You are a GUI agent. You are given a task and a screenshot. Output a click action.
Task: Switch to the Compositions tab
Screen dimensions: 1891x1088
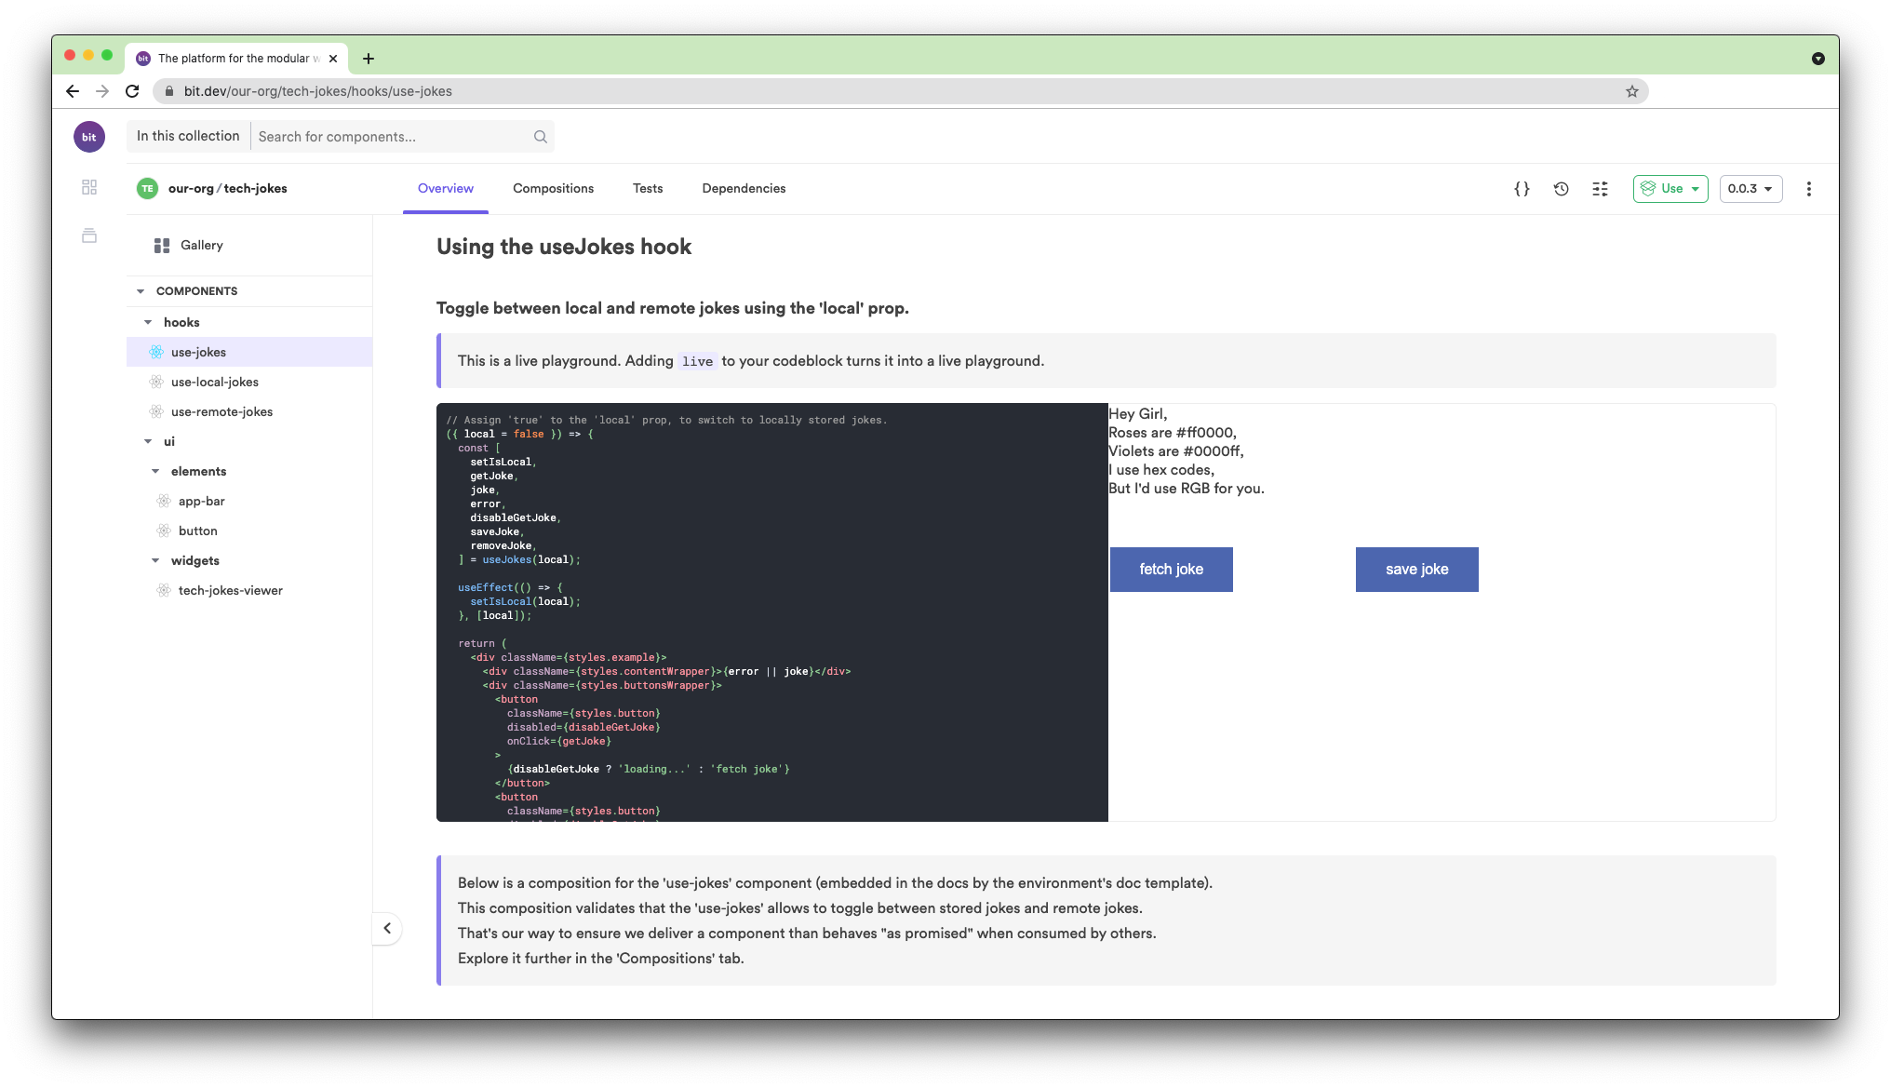click(553, 188)
